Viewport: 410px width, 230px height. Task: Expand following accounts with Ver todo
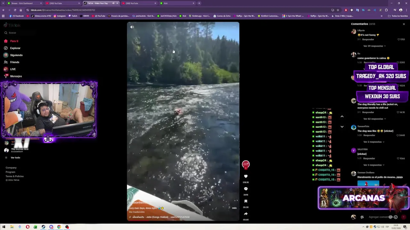[x=15, y=157]
